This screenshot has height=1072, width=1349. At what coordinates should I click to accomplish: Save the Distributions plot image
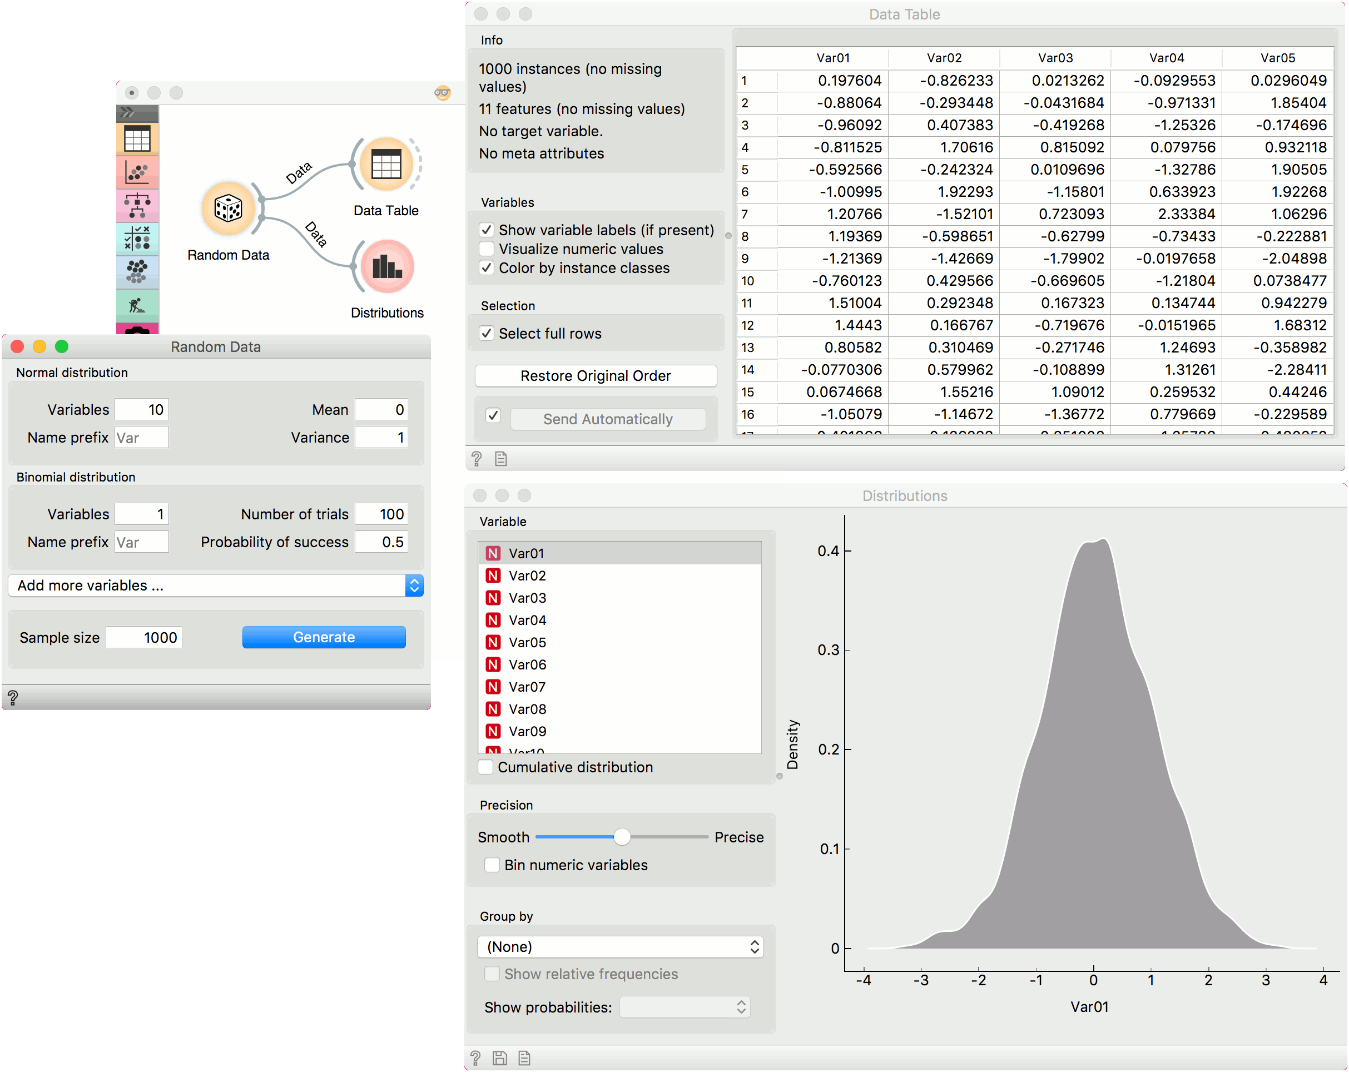(x=499, y=1058)
